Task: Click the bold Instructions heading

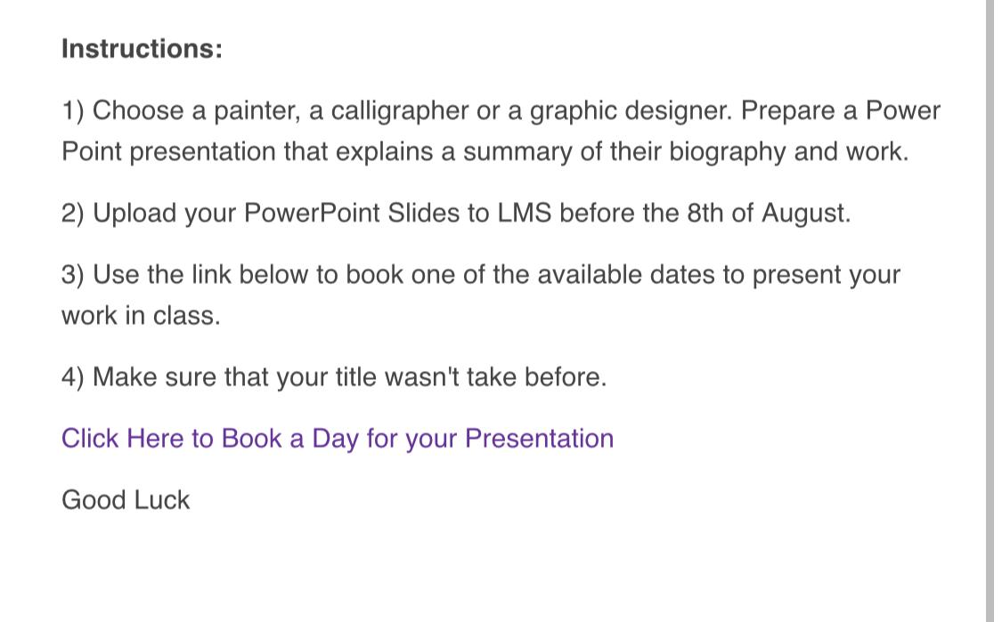Action: 142,49
